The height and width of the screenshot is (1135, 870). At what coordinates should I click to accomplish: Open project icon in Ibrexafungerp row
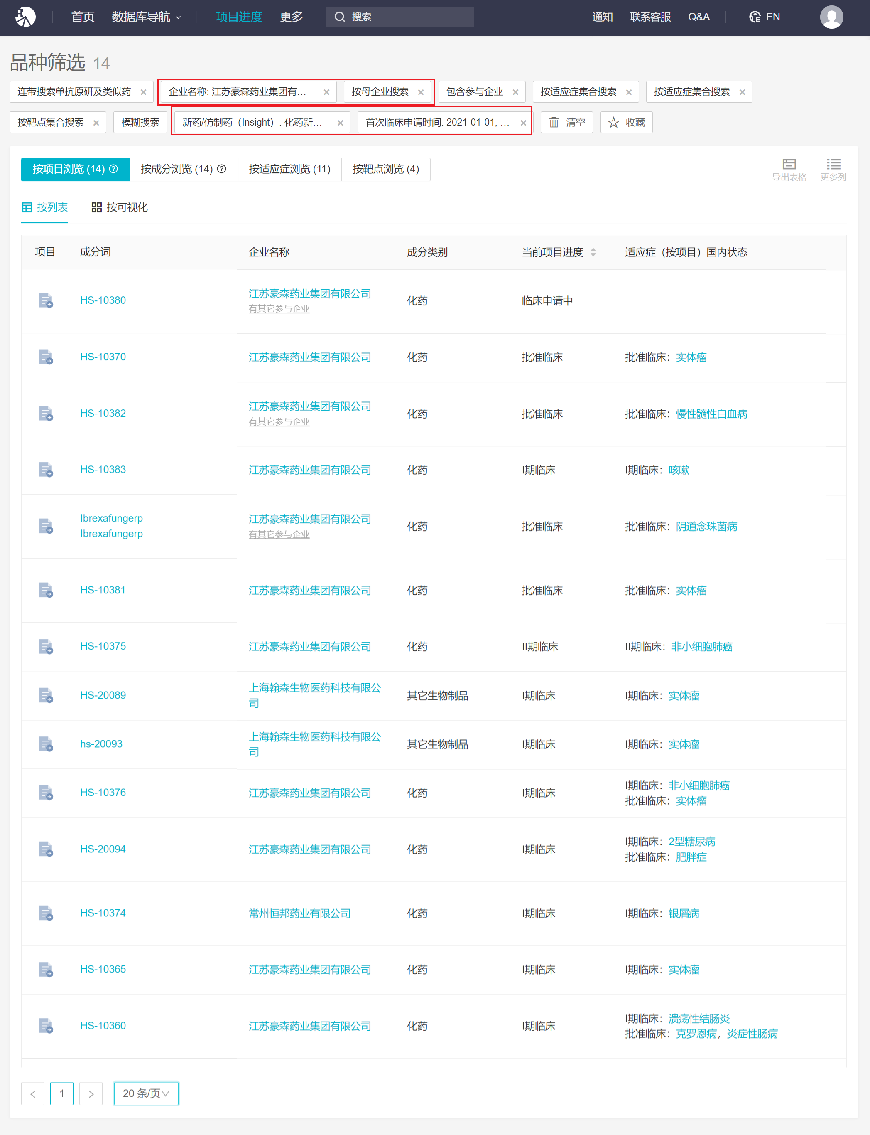point(46,526)
